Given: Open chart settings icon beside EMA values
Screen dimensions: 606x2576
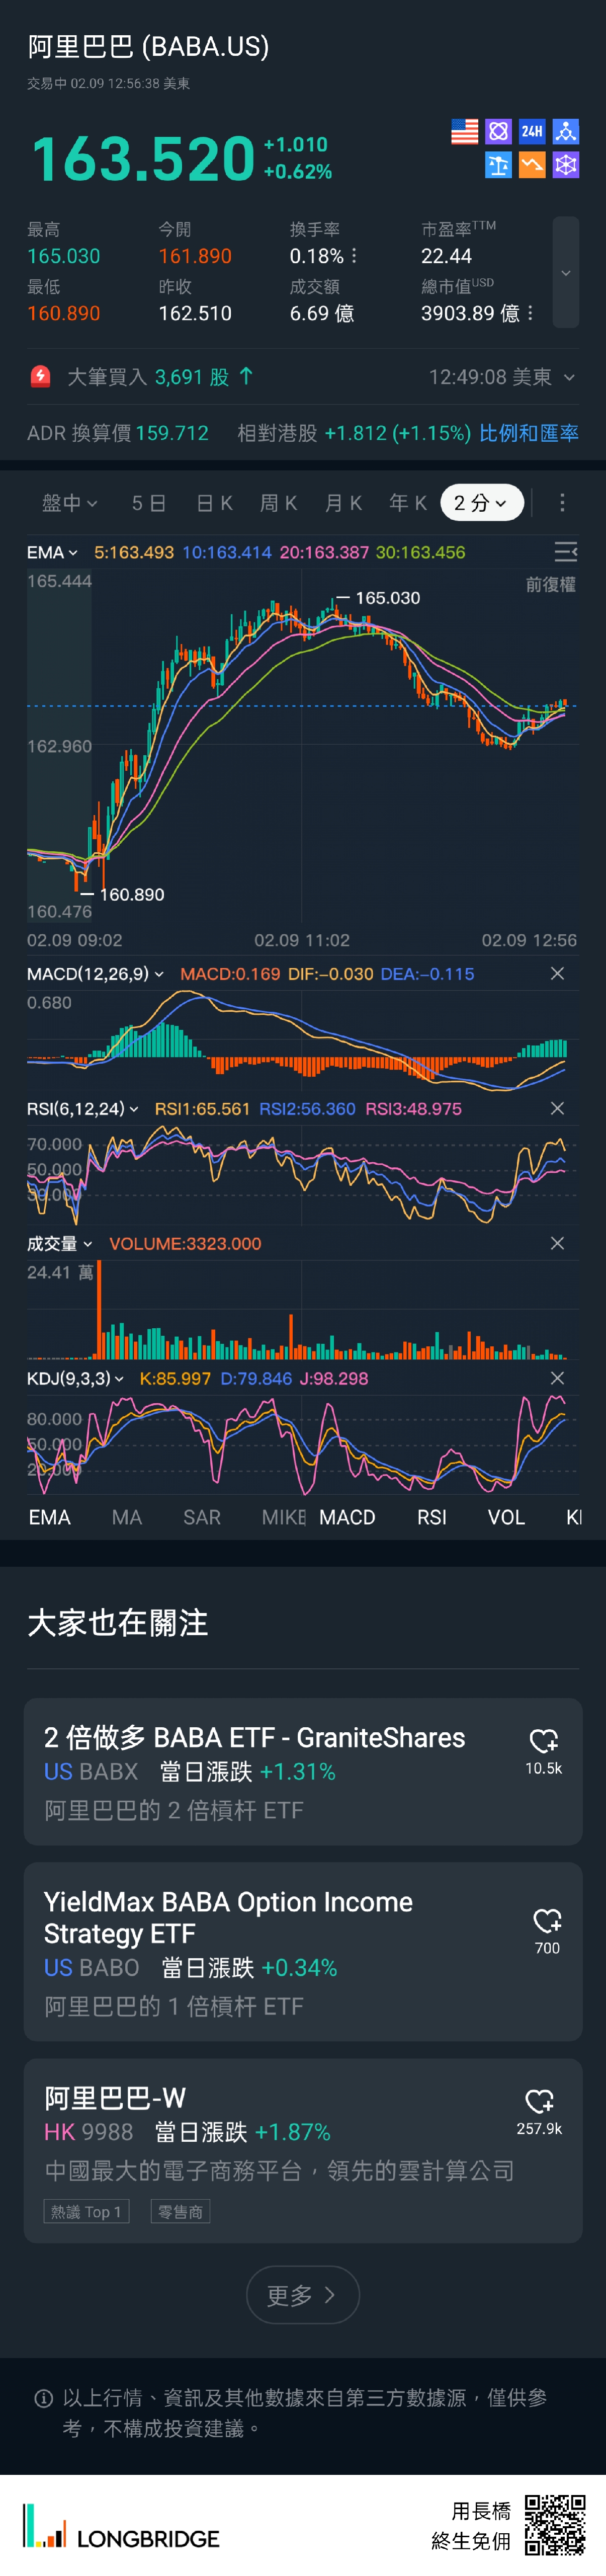Looking at the screenshot, I should coord(565,552).
